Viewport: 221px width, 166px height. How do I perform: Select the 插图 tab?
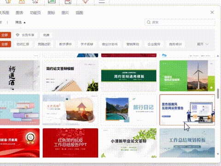tap(79, 12)
